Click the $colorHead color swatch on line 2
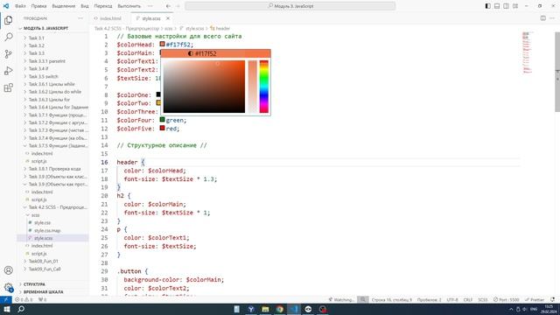The width and height of the screenshot is (560, 315). (162, 44)
